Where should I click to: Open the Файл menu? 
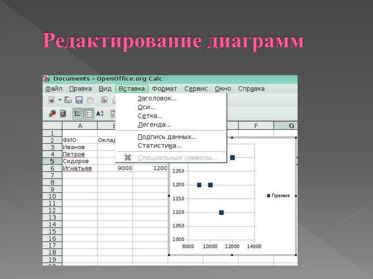tap(54, 89)
